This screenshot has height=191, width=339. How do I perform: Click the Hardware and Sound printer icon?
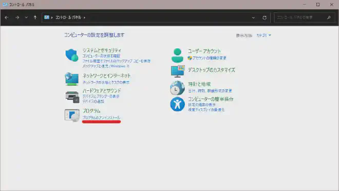coord(72,97)
